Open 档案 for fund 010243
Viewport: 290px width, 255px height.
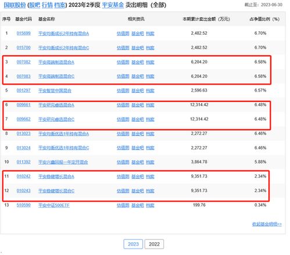(150, 191)
